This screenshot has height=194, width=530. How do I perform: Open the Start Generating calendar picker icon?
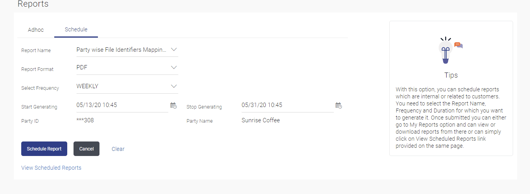point(173,105)
